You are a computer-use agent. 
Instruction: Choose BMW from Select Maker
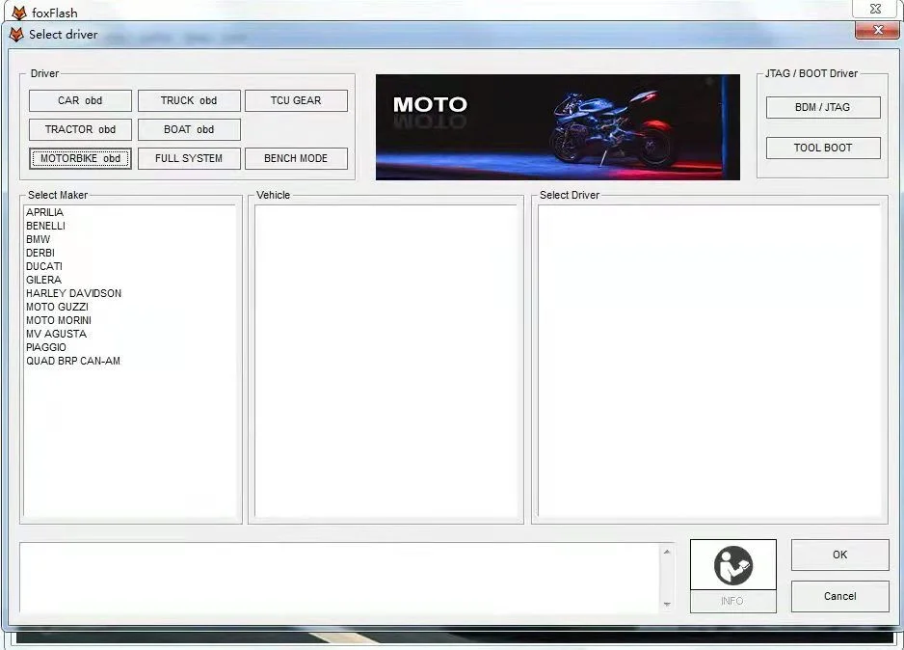pos(38,239)
